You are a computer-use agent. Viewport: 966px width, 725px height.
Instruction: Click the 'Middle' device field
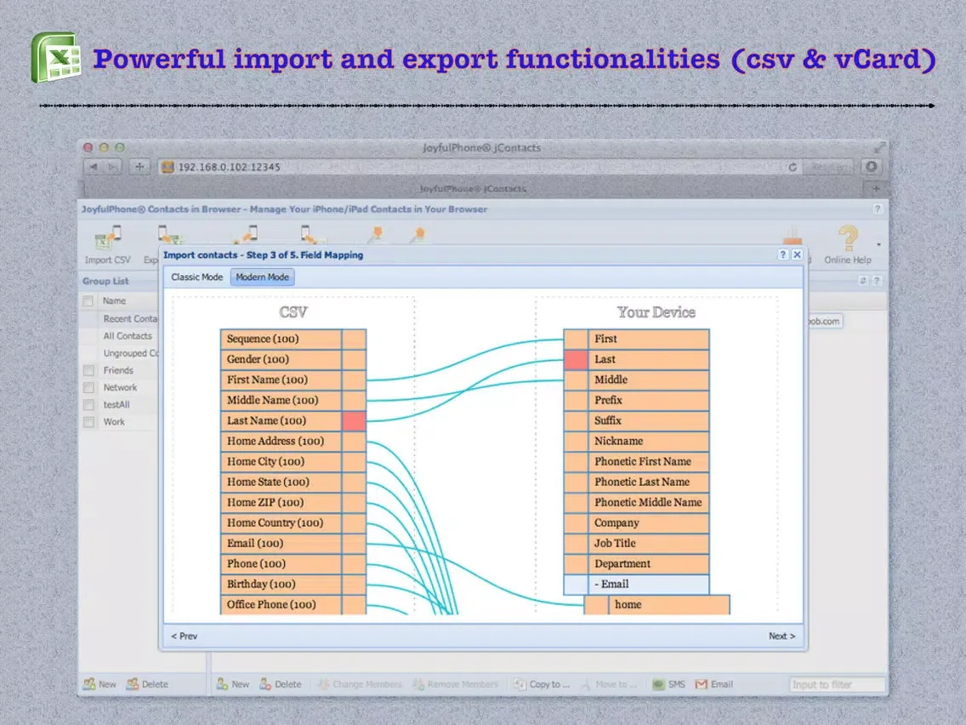click(648, 380)
